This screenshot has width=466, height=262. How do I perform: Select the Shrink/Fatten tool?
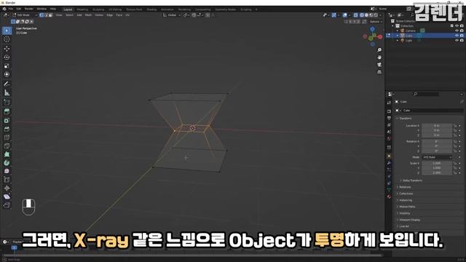(x=7, y=188)
